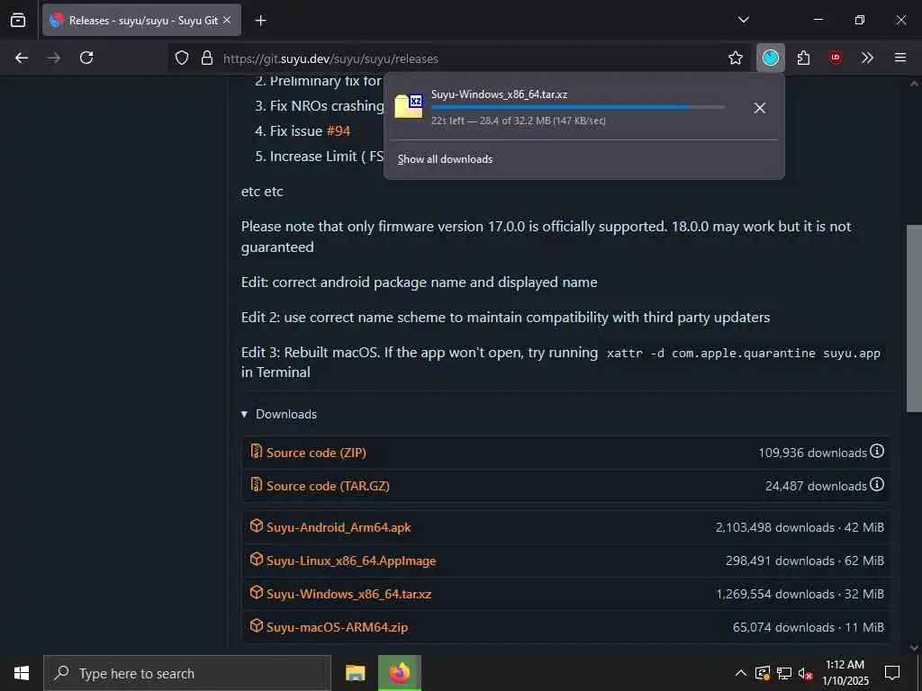Click the Type here to search box

click(x=187, y=673)
